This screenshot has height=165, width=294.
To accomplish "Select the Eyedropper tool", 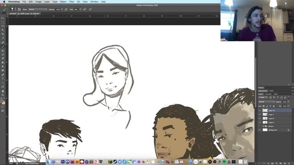I will click(3, 38).
